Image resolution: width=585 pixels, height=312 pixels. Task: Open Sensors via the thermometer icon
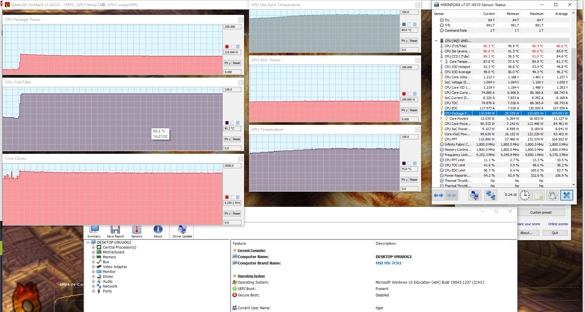136,232
